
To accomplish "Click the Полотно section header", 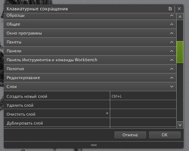I will [x=90, y=69].
